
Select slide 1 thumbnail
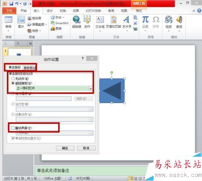point(20,52)
